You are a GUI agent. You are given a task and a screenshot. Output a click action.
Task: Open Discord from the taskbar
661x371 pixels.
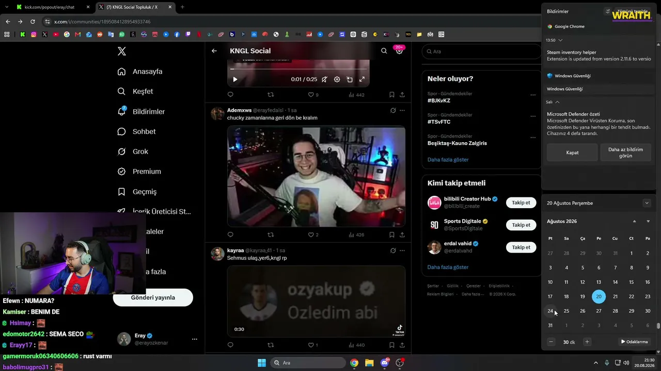click(x=384, y=363)
